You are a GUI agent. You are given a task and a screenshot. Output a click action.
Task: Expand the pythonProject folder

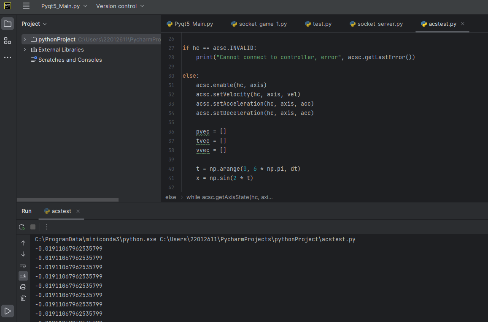[24, 39]
